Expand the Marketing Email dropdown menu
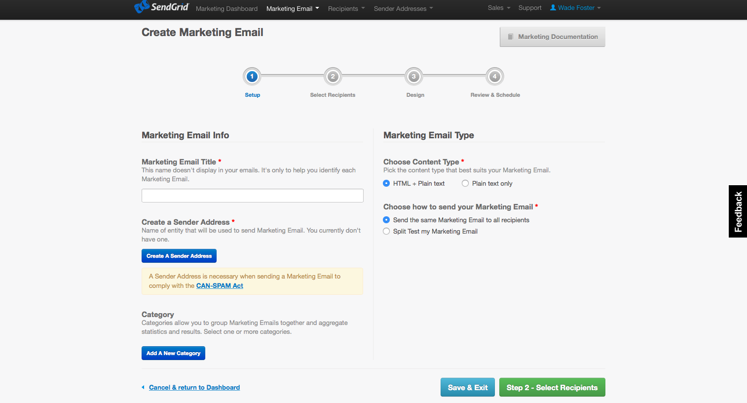Image resolution: width=747 pixels, height=403 pixels. click(x=293, y=8)
